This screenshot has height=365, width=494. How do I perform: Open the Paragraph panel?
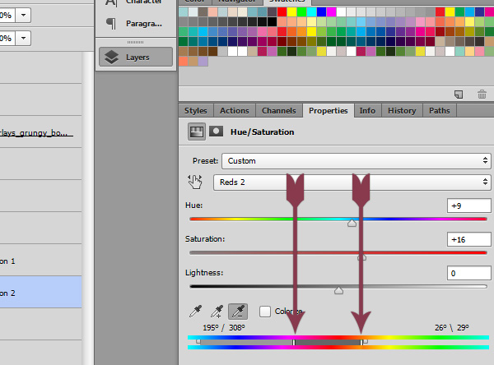(136, 23)
